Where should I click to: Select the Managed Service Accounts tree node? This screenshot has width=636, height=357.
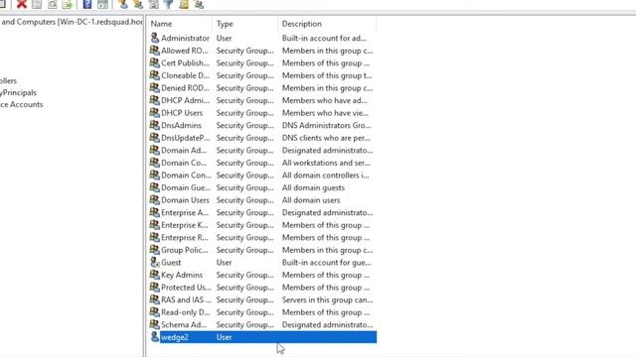[22, 104]
